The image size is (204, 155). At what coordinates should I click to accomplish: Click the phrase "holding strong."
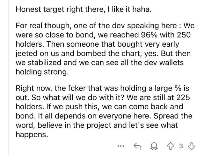click(x=42, y=72)
